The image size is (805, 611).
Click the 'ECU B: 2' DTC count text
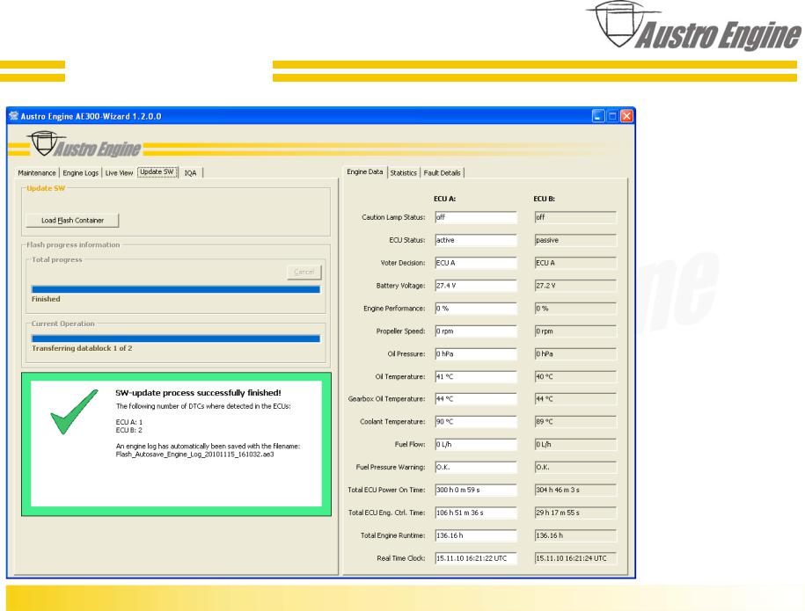[x=129, y=431]
